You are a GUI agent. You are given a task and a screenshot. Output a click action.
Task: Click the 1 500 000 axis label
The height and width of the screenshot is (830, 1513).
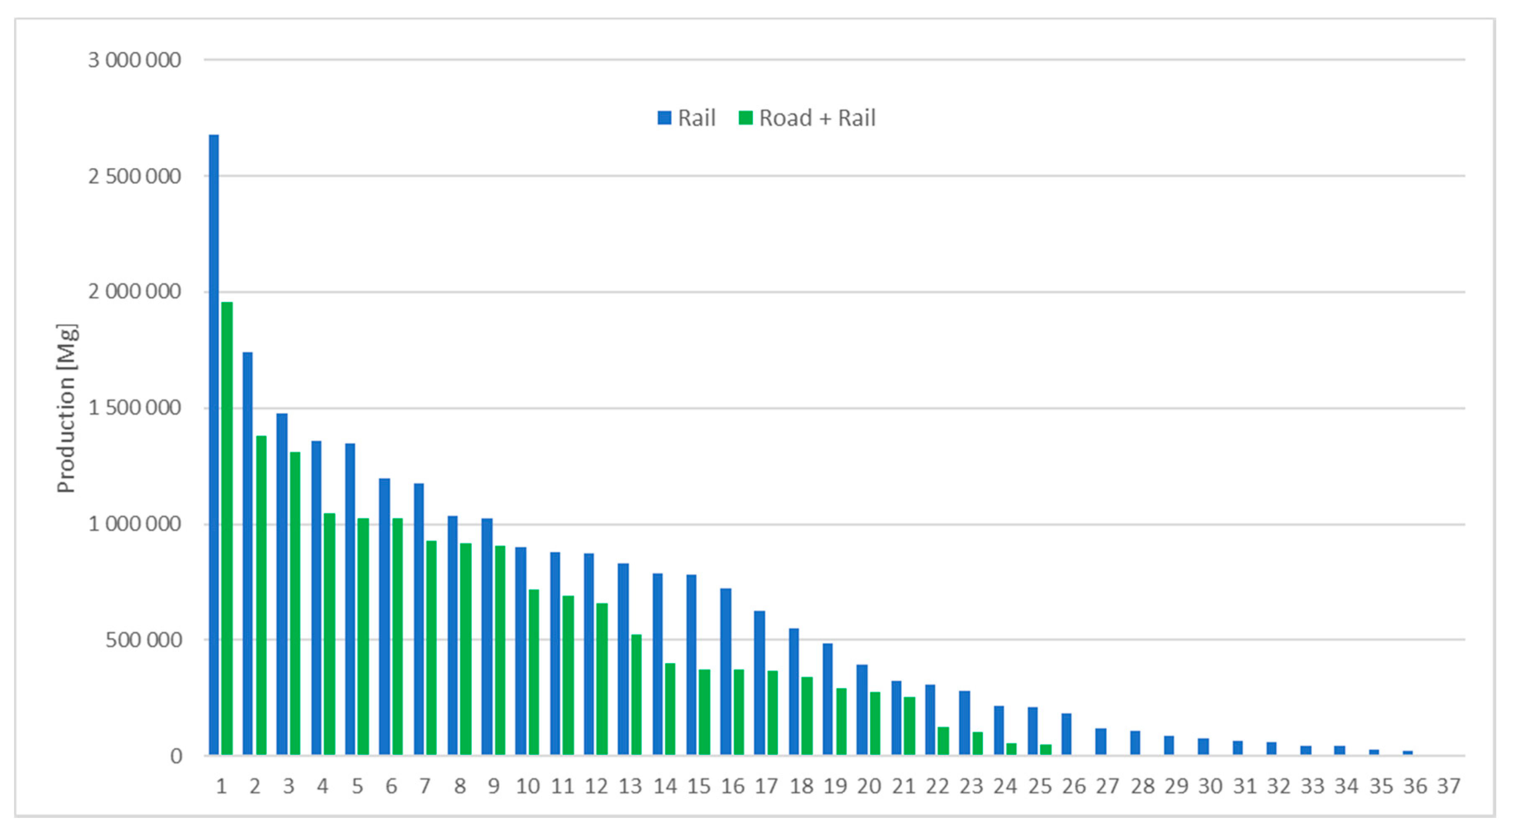pyautogui.click(x=135, y=408)
